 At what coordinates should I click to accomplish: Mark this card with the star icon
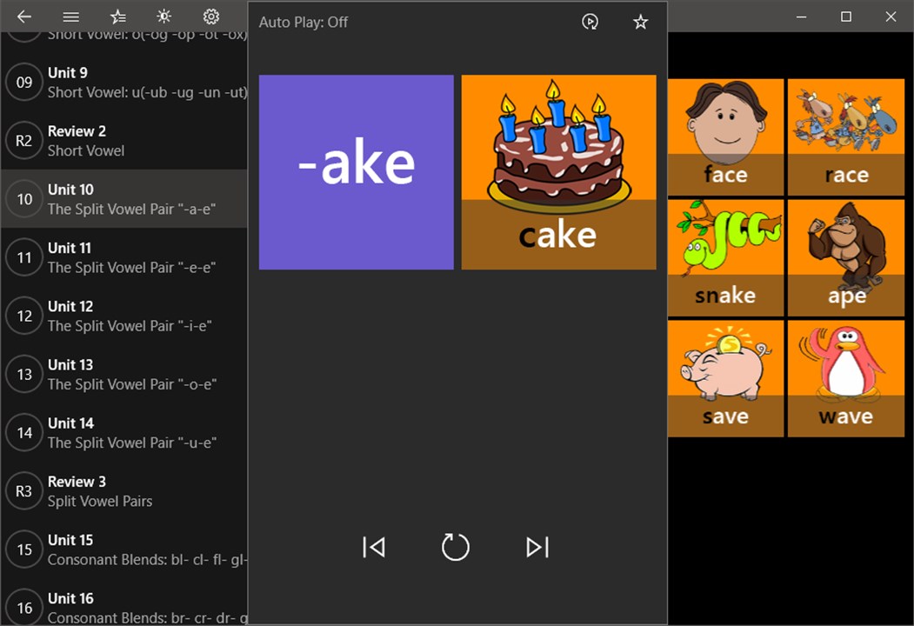[x=641, y=22]
